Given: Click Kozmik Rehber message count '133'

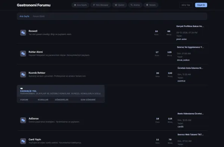Looking at the screenshot, I should [x=170, y=73].
